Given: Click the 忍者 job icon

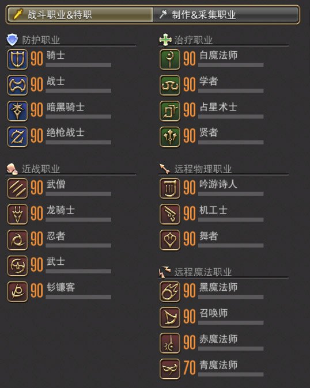Looking at the screenshot, I should [x=17, y=240].
